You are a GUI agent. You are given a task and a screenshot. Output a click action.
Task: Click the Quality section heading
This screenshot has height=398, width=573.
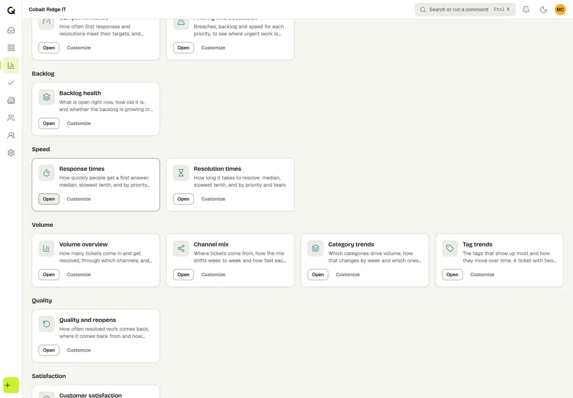tap(42, 301)
